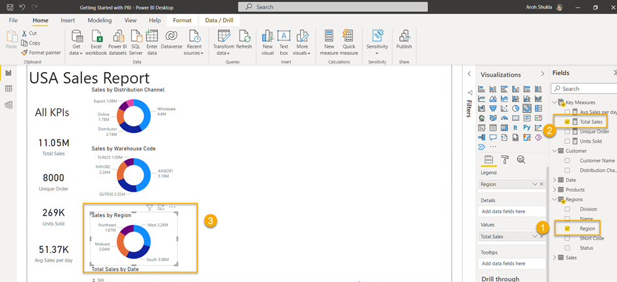
Task: Open the Analytics magnifier pane
Action: point(521,159)
